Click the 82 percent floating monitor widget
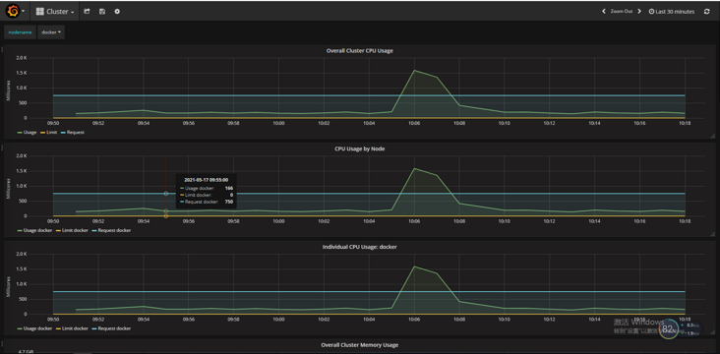Screen dimensions: 720x354 coord(668,328)
